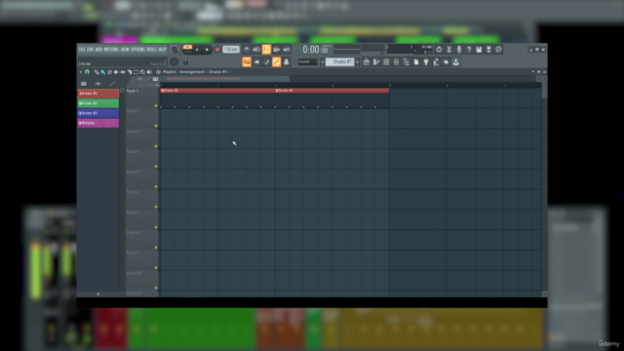Click the plugin picker funnel icon

point(426,62)
